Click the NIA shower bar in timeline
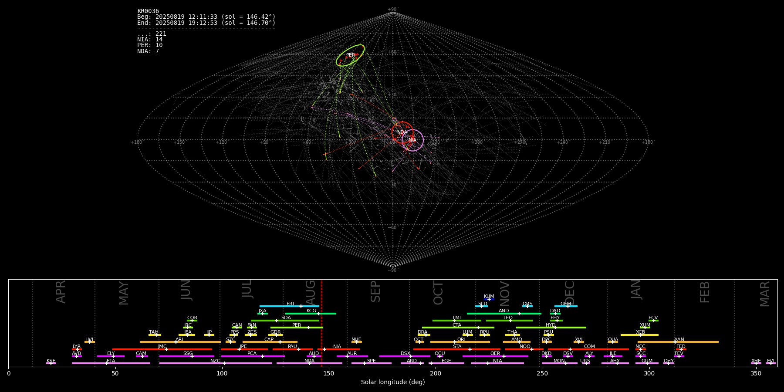This screenshot has width=784, height=392. point(338,349)
